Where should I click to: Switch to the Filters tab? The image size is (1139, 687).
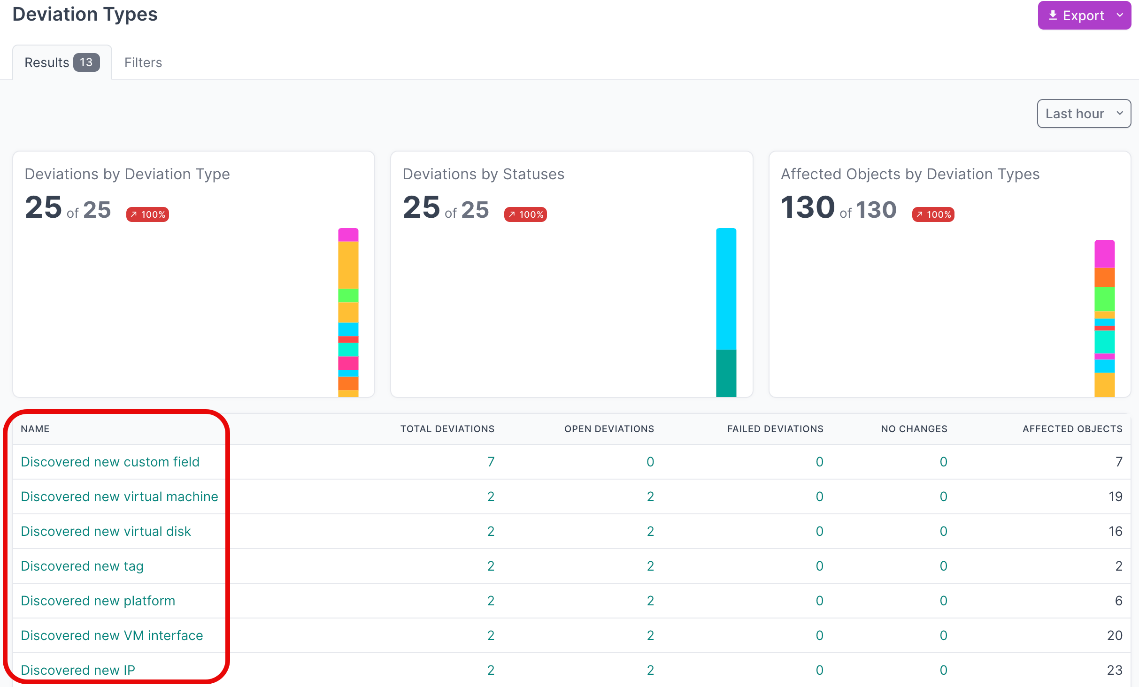pos(143,62)
